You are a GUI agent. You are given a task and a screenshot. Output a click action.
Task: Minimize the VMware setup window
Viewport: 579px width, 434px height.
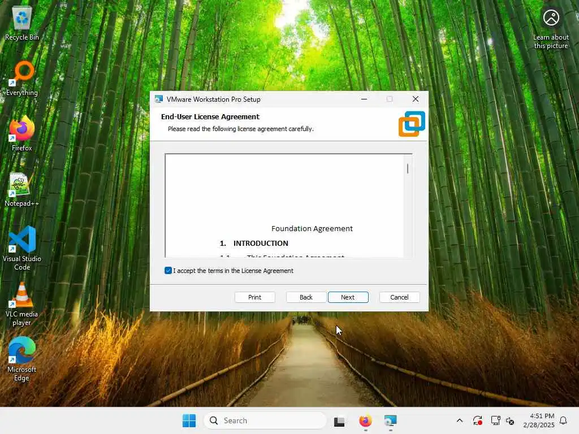coord(364,99)
